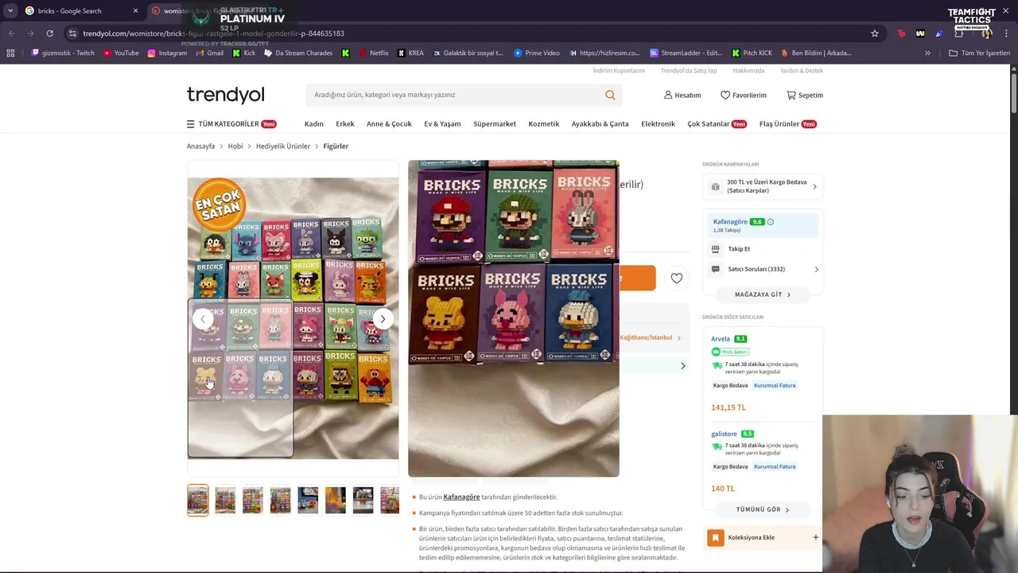
Task: Open Süpermarket category menu
Action: [x=495, y=124]
